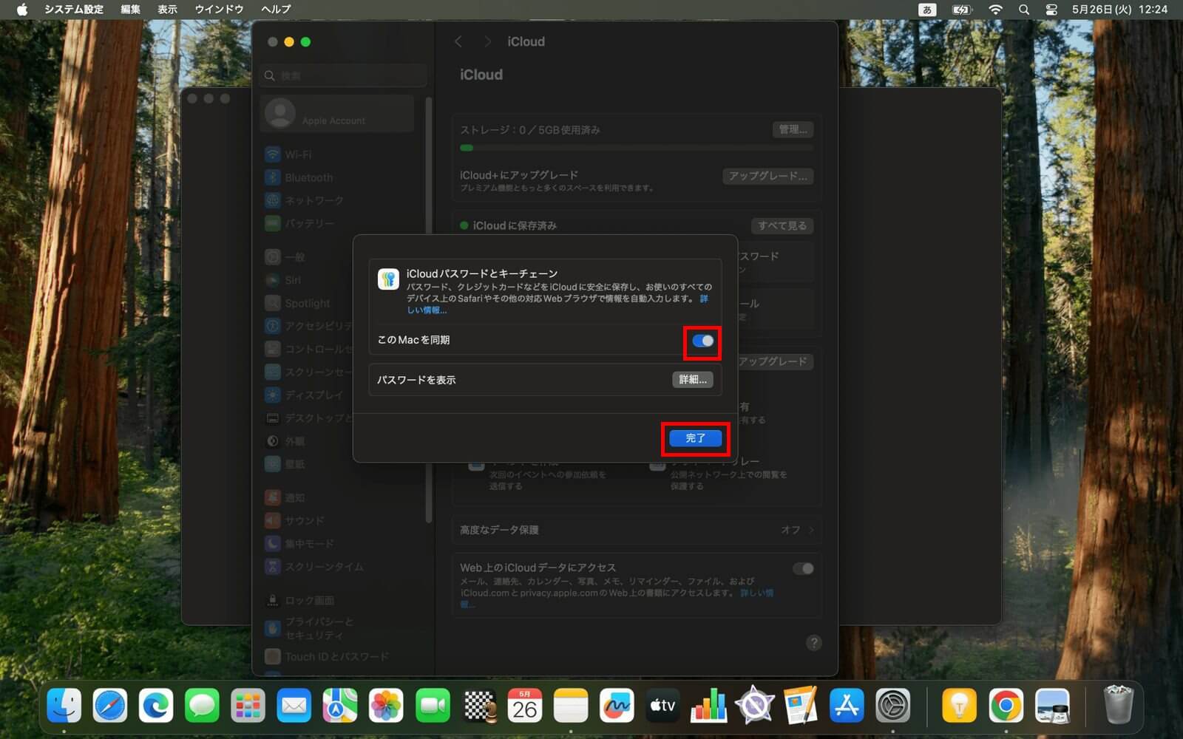Select サウンド in the sidebar
This screenshot has width=1183, height=739.
337,520
